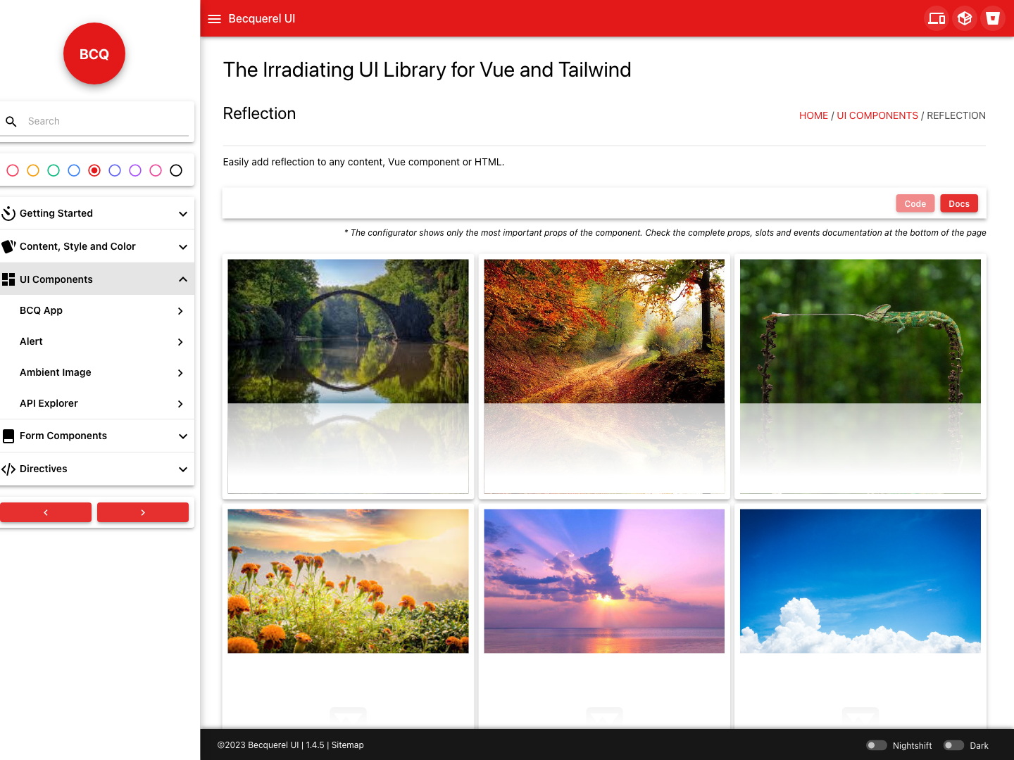
Task: Expand the Getting Started section
Action: tap(97, 213)
